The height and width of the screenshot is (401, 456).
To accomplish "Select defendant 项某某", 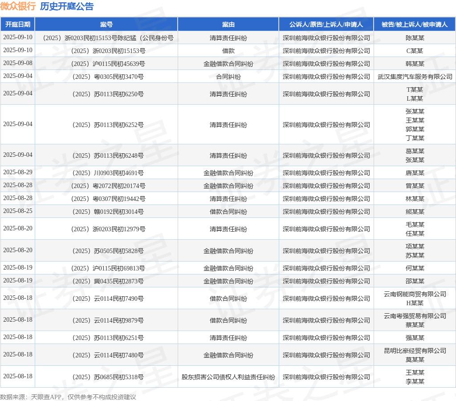I will (415, 246).
